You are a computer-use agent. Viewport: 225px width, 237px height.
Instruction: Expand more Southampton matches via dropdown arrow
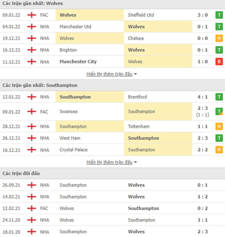tap(135, 162)
